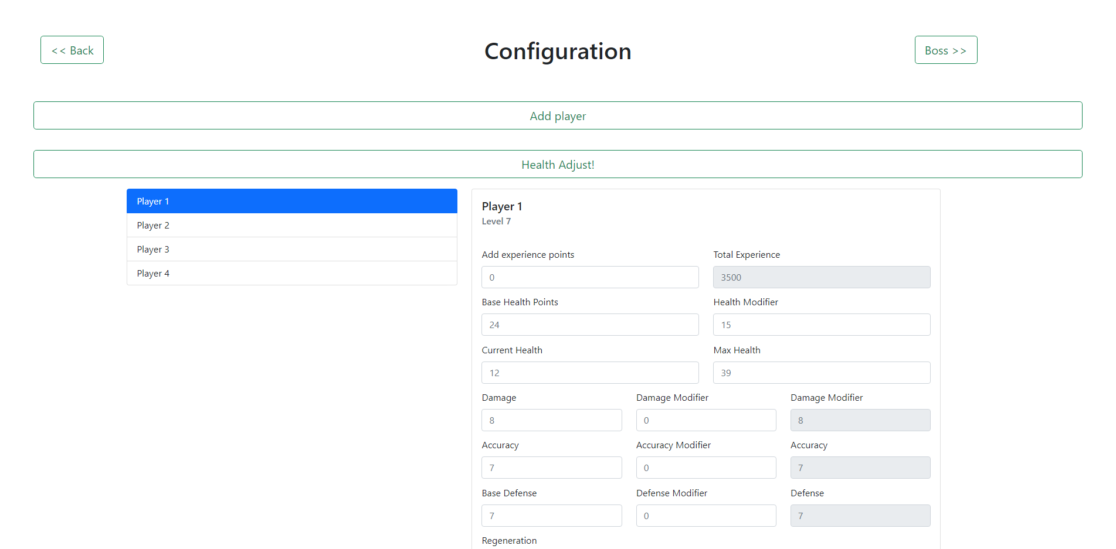Click into the Health Modifier field
Viewport: 1116px width, 549px height.
821,325
